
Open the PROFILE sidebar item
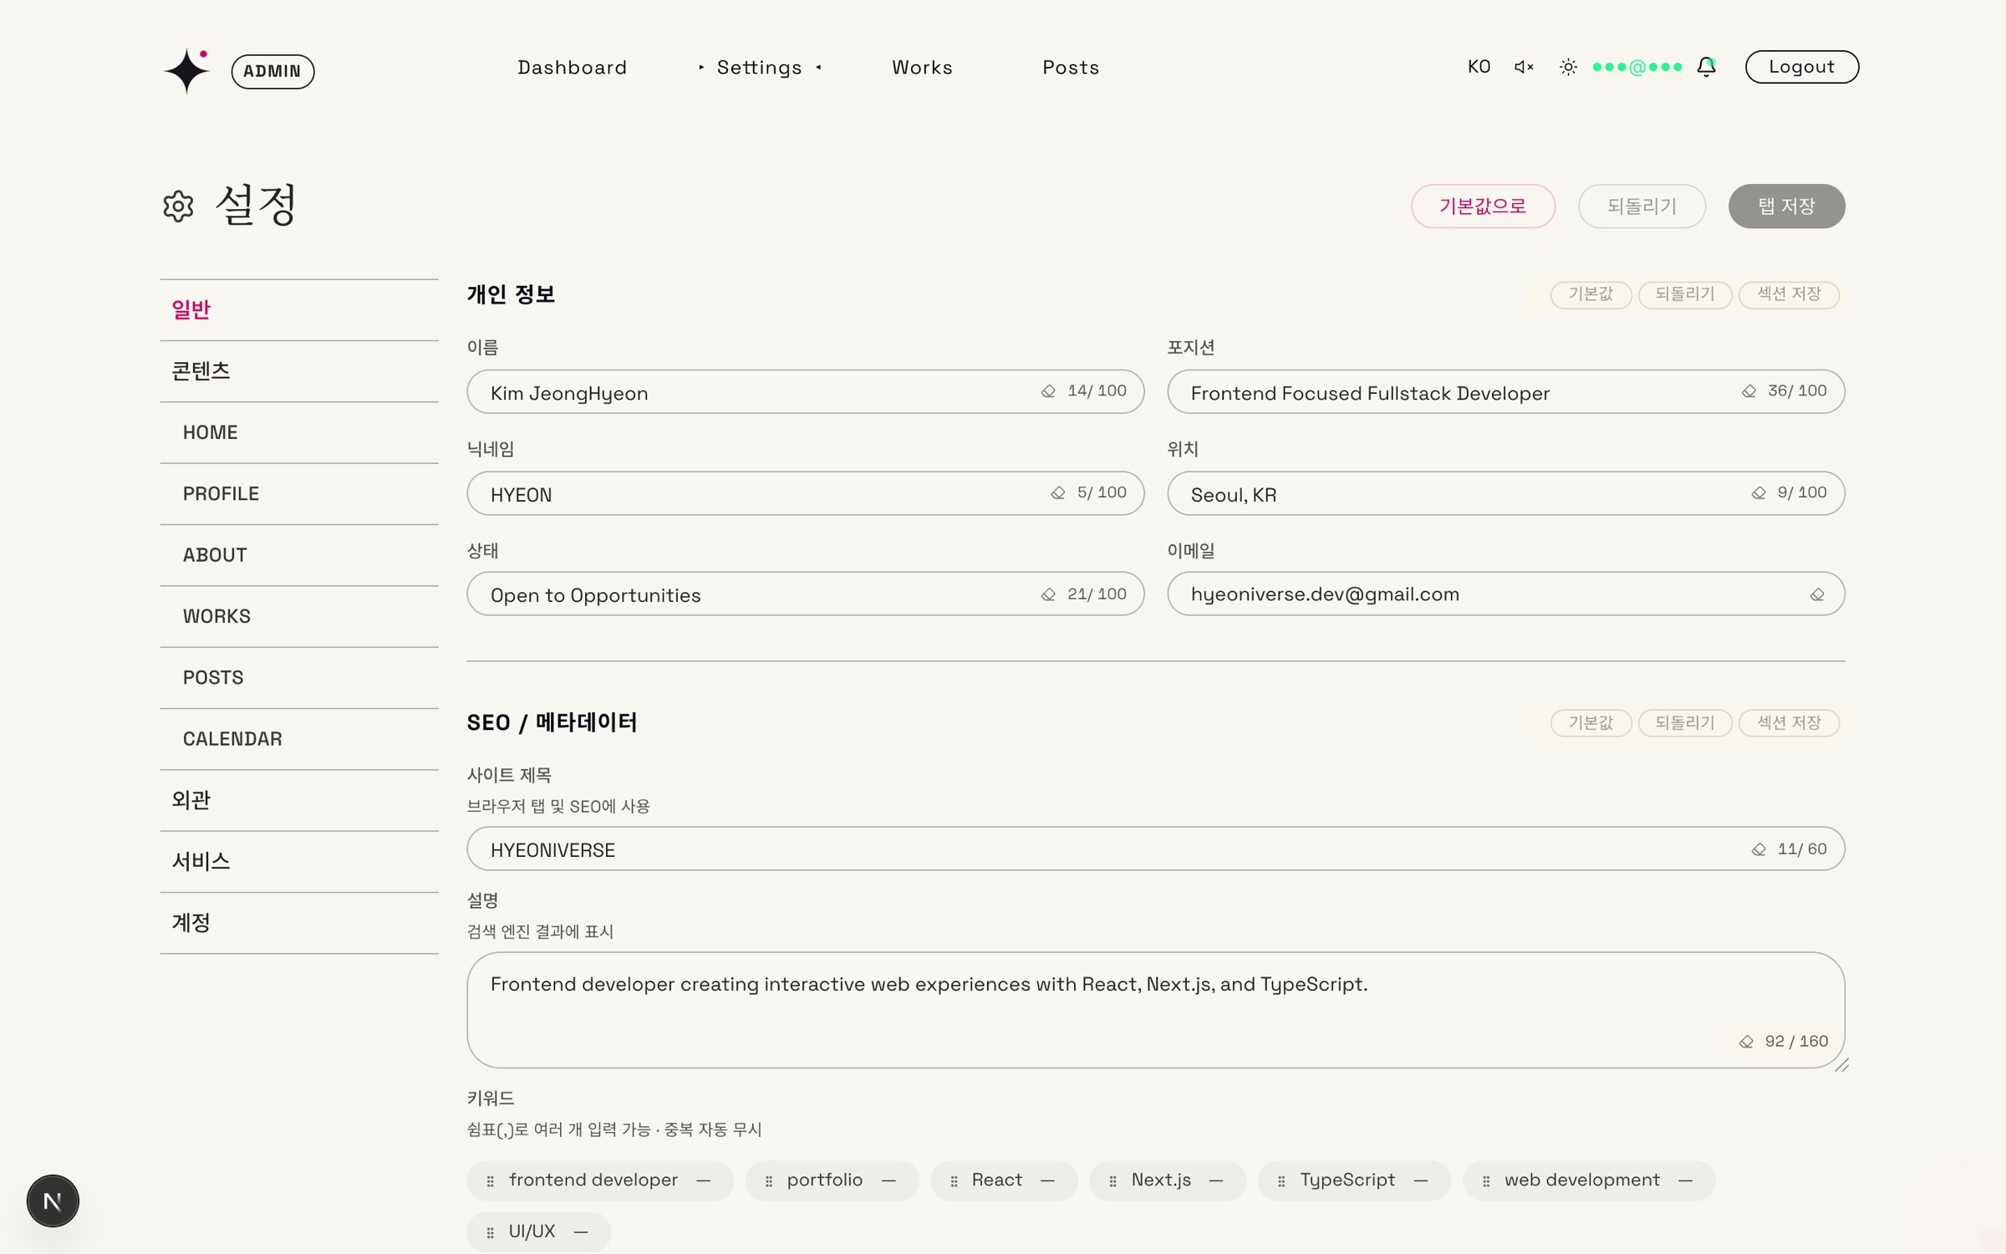click(x=299, y=494)
